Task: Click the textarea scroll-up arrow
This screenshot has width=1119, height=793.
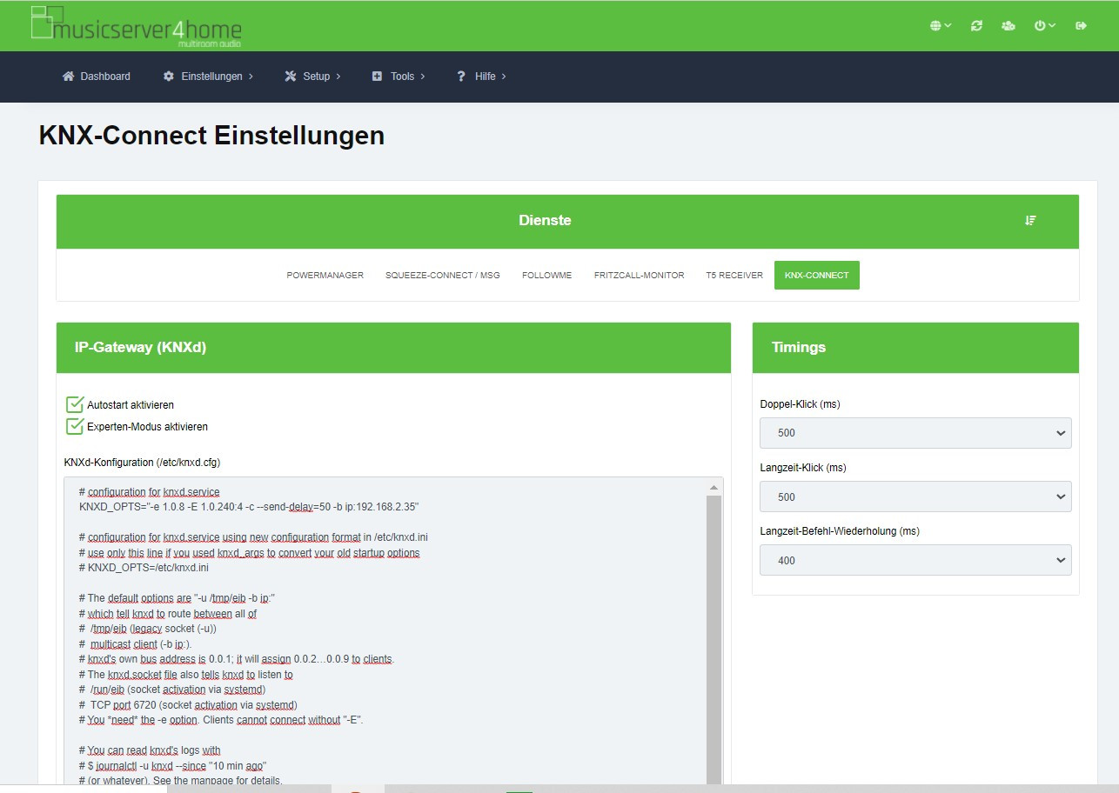Action: (714, 488)
